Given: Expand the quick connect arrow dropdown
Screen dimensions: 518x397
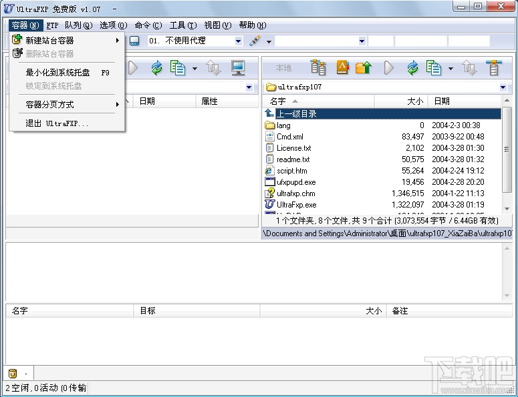Looking at the screenshot, I should tap(269, 41).
